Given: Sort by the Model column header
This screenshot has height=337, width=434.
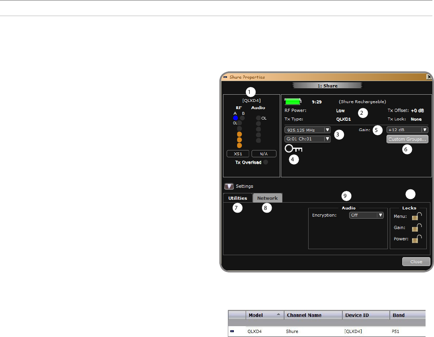Looking at the screenshot, I should click(264, 315).
